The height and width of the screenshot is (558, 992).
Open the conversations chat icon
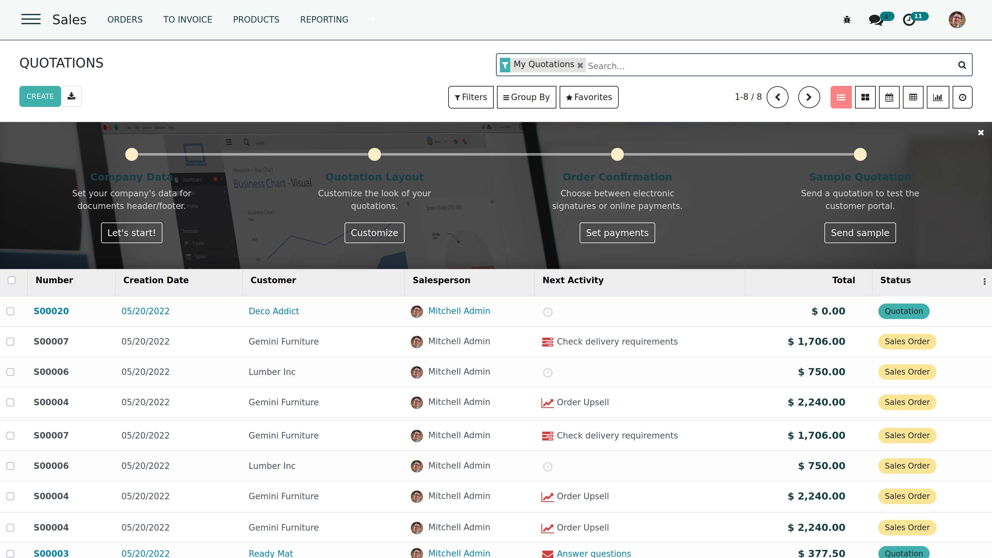(876, 20)
